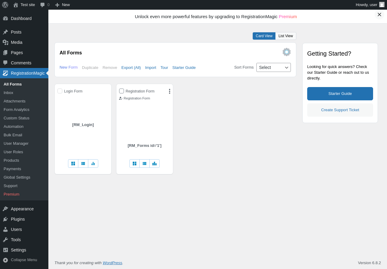Open Tools in sidebar
The height and width of the screenshot is (269, 387).
(24, 240)
